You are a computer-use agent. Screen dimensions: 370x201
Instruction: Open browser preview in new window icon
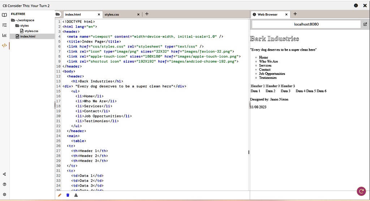365,24
